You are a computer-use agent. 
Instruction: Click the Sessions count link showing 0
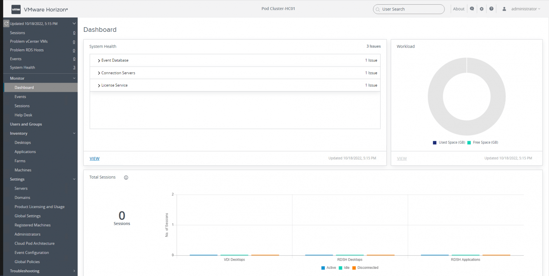click(x=74, y=33)
